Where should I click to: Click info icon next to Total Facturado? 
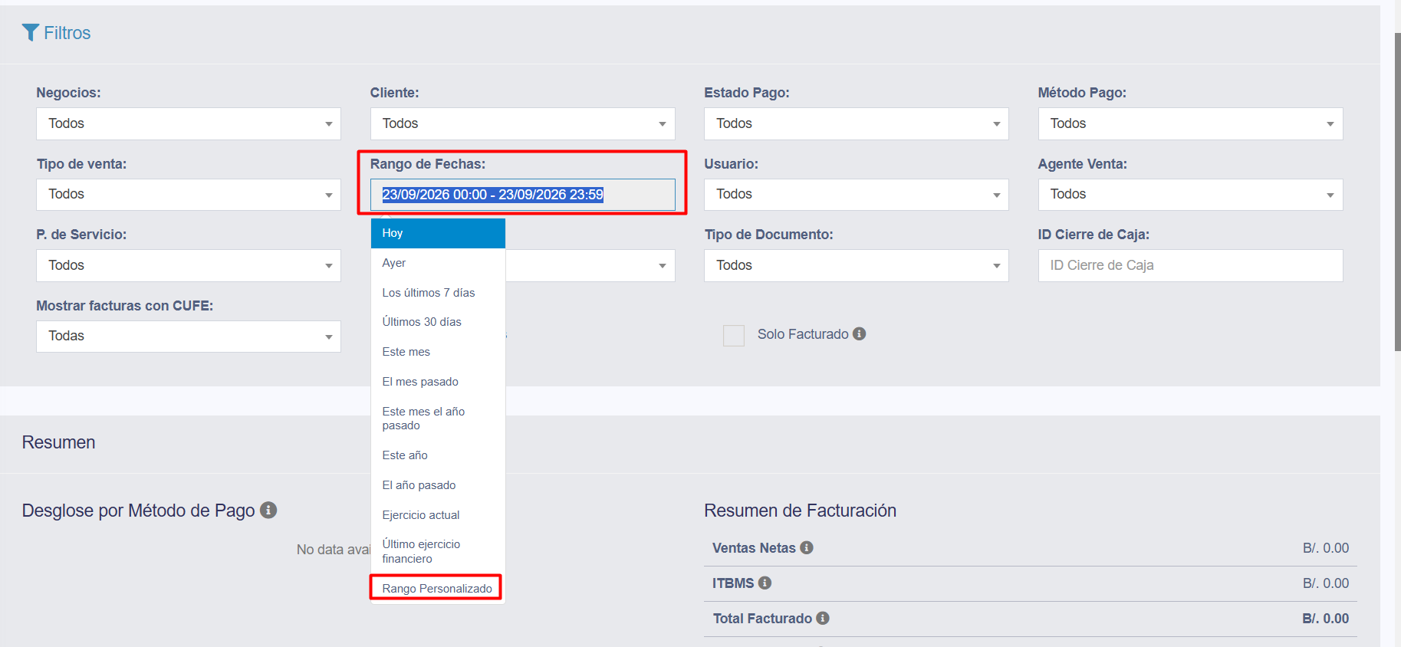pyautogui.click(x=823, y=618)
